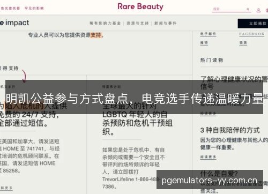Open article 了解心理健康状况的警告信号
The height and width of the screenshot is (194, 268).
click(234, 83)
